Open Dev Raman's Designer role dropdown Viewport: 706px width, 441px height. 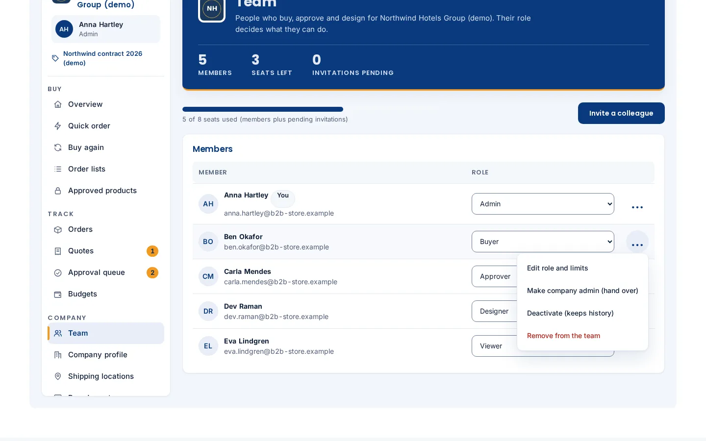pyautogui.click(x=494, y=311)
